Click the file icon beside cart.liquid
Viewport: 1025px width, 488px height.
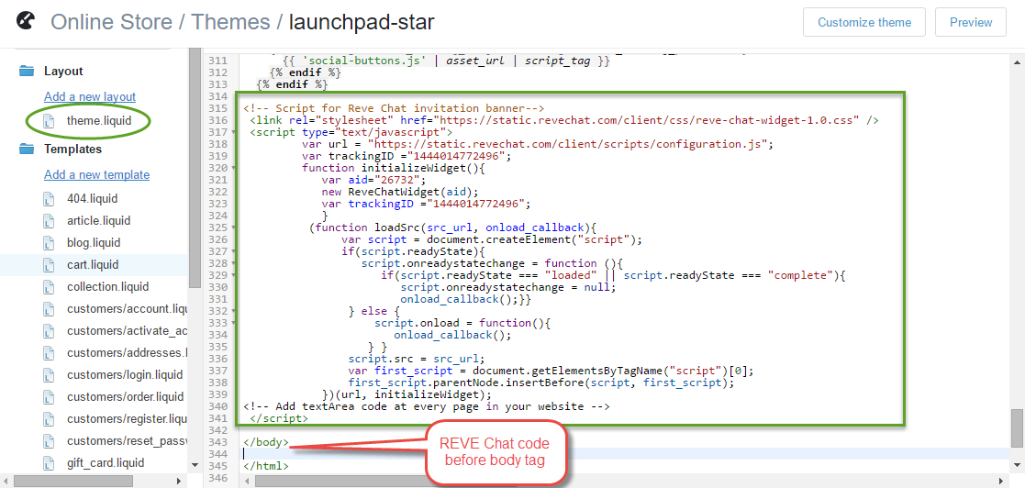(x=49, y=265)
